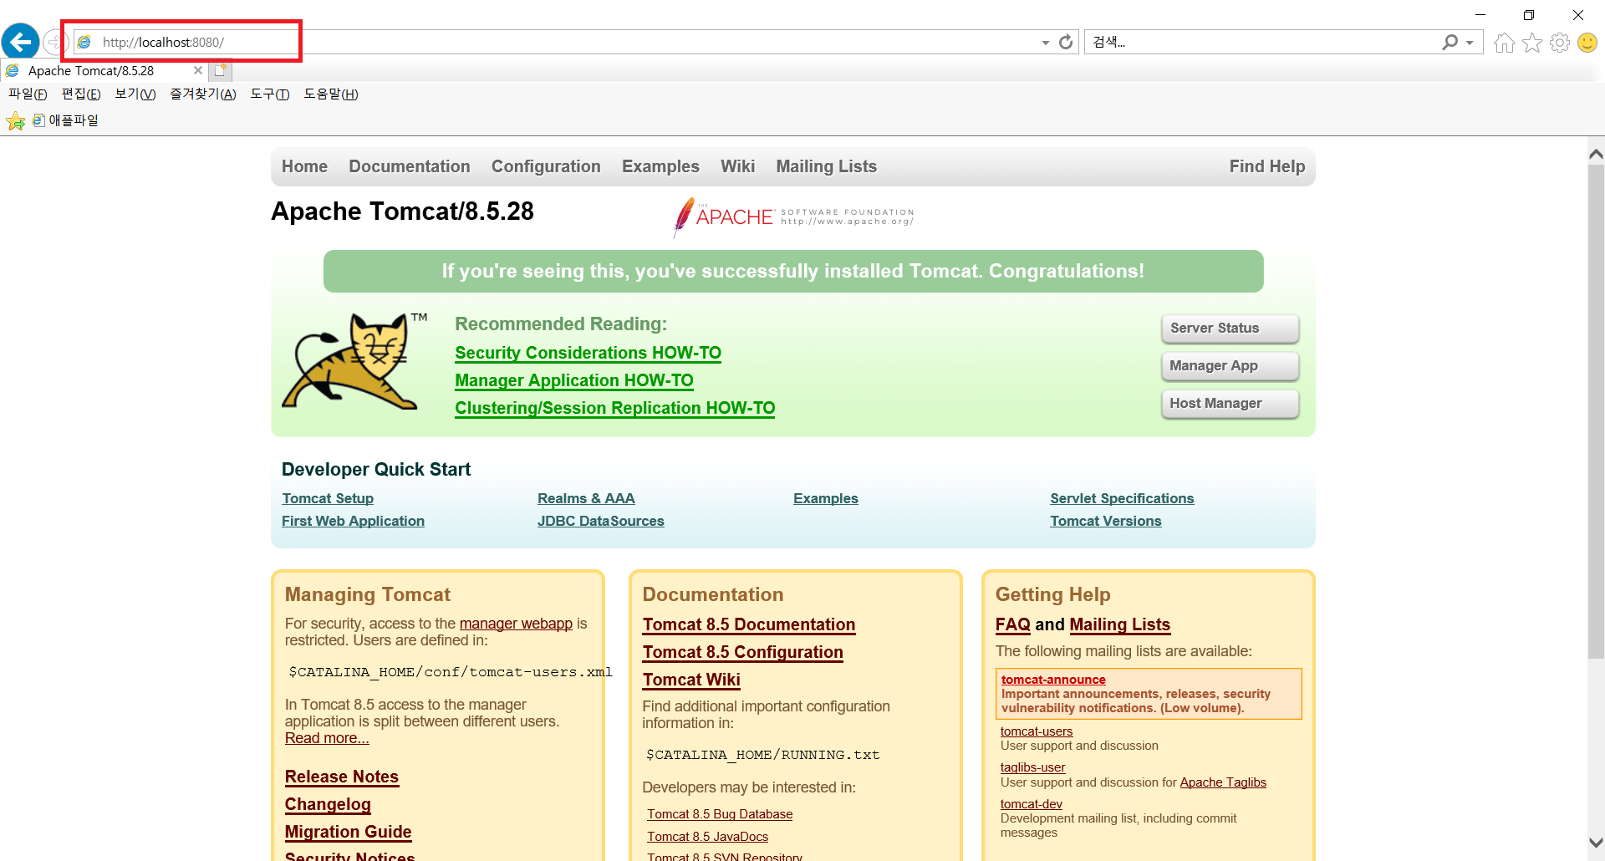Open the Tools gear icon
The image size is (1605, 861).
pos(1560,43)
